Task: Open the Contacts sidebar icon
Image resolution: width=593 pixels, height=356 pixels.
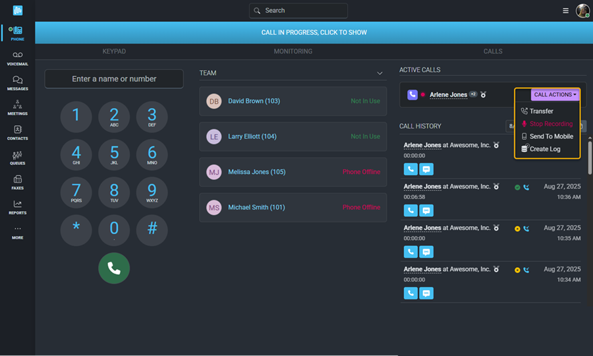Action: click(17, 133)
